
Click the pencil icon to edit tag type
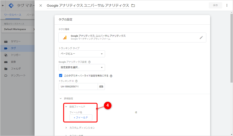tap(201, 37)
